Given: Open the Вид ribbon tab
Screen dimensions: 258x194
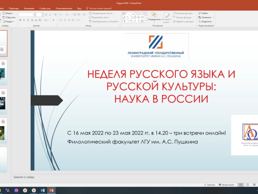Looking at the screenshot, I should click(x=79, y=8).
